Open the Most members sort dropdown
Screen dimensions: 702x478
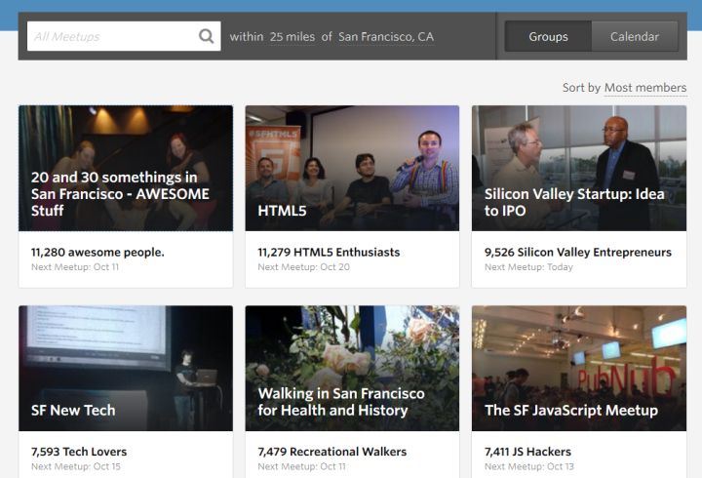click(644, 88)
